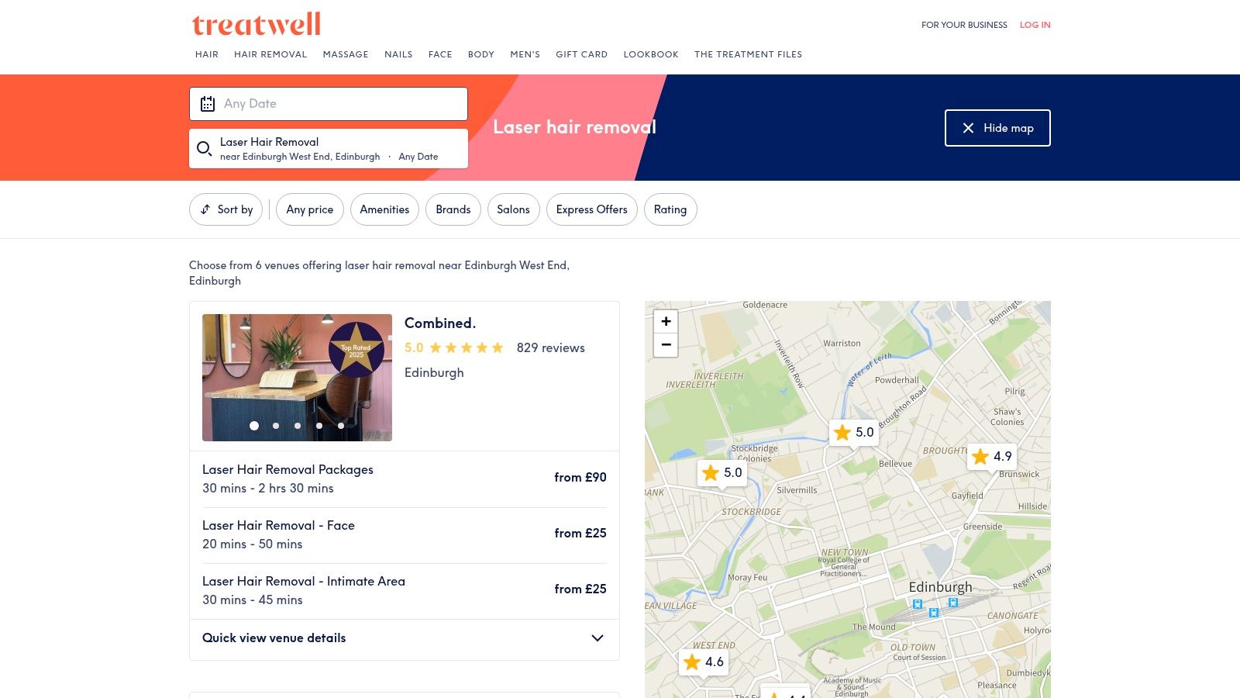
Task: Select the 4.6 star marker near West End
Action: pyautogui.click(x=703, y=662)
